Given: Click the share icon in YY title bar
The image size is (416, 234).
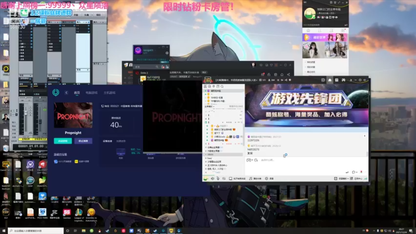Looking at the screenshot, I should (285, 80).
